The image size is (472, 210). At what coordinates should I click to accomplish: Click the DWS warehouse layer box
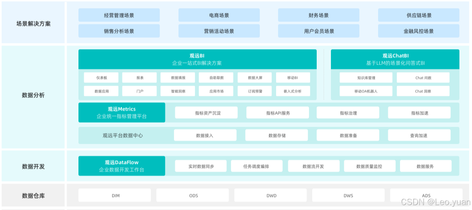pyautogui.click(x=348, y=195)
